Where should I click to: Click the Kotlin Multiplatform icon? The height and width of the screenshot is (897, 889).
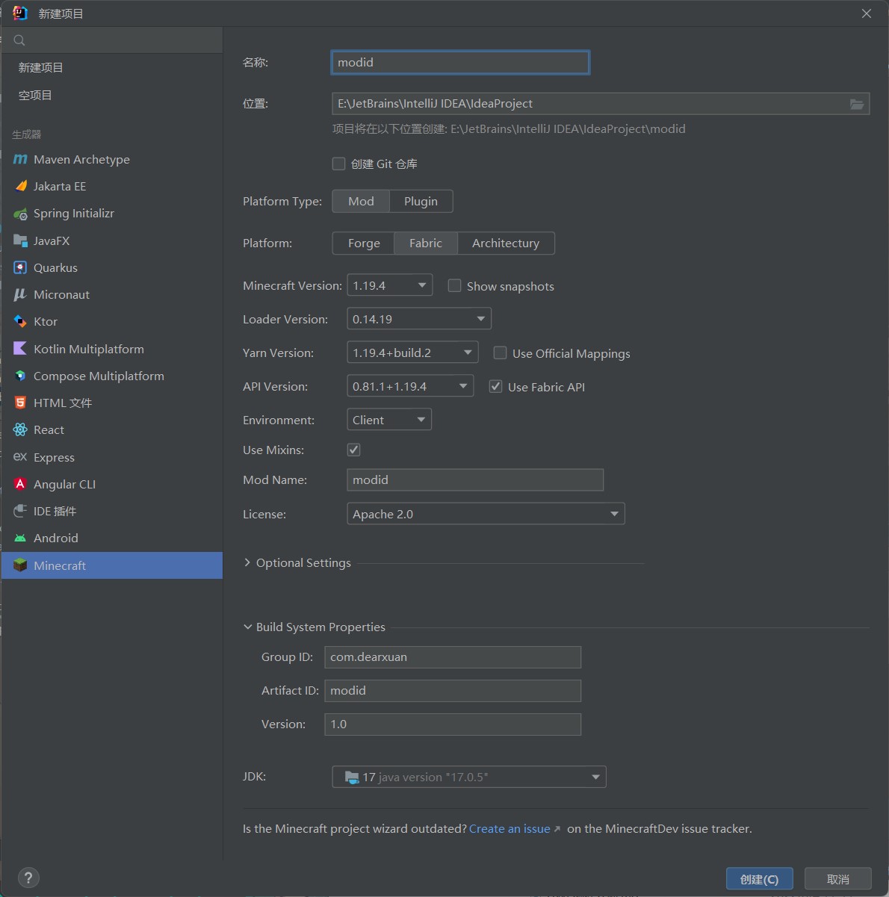[20, 349]
